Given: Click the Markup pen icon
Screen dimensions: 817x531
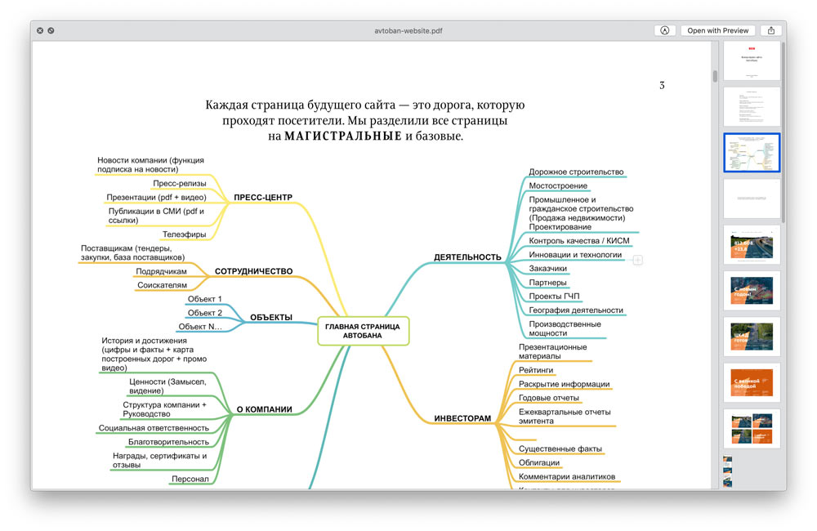Looking at the screenshot, I should coord(664,30).
